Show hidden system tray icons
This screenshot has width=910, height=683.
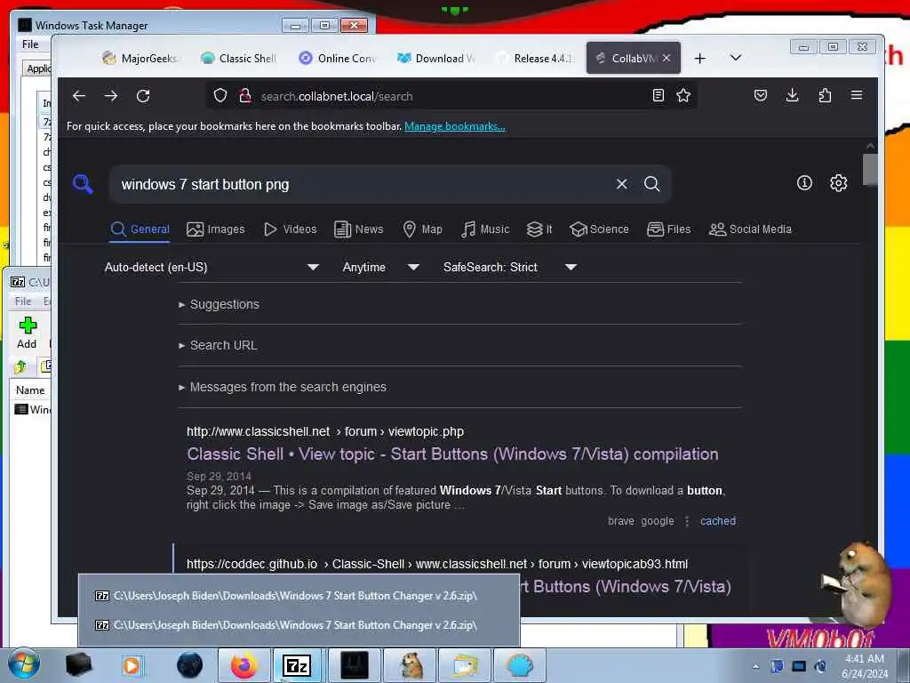click(x=755, y=666)
